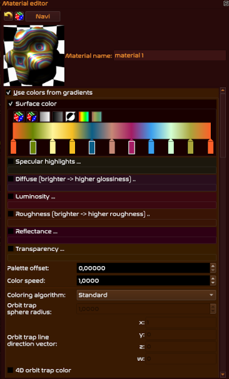Enable the Roughness gradient checkbox
This screenshot has width=229, height=379.
pyautogui.click(x=11, y=214)
